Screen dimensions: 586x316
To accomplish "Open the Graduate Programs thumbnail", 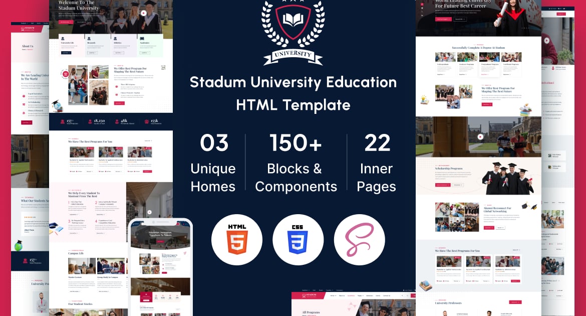I will click(467, 57).
